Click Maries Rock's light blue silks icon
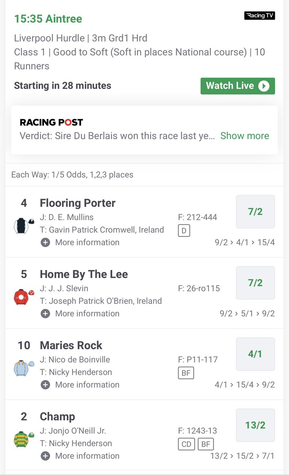This screenshot has width=289, height=475. click(x=22, y=368)
